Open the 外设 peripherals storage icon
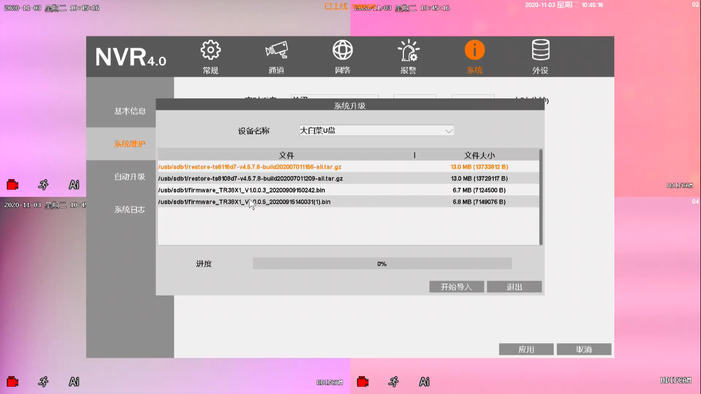Viewport: 701px width, 394px height. click(540, 50)
